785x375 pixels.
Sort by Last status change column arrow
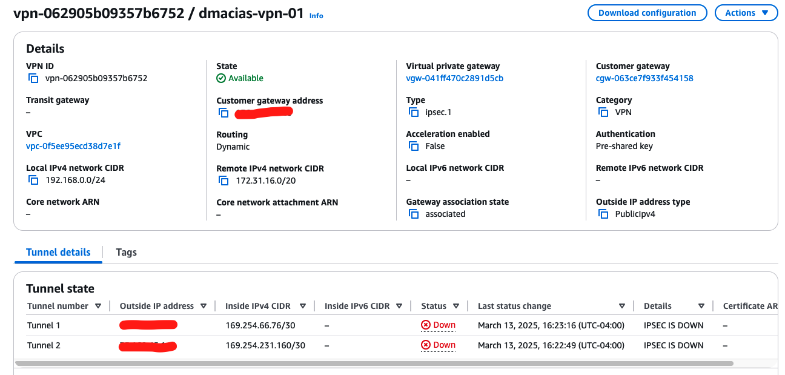pos(622,306)
